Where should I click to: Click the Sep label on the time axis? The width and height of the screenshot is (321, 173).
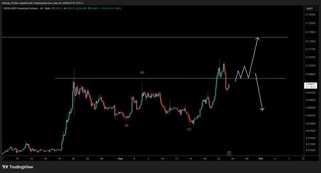[x=120, y=158]
